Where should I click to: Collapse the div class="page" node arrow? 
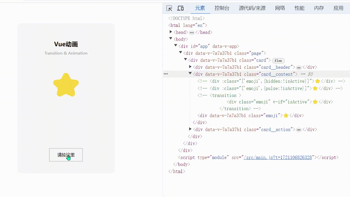pos(180,52)
